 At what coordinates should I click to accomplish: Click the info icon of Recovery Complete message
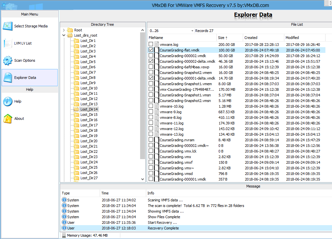pos(64,228)
